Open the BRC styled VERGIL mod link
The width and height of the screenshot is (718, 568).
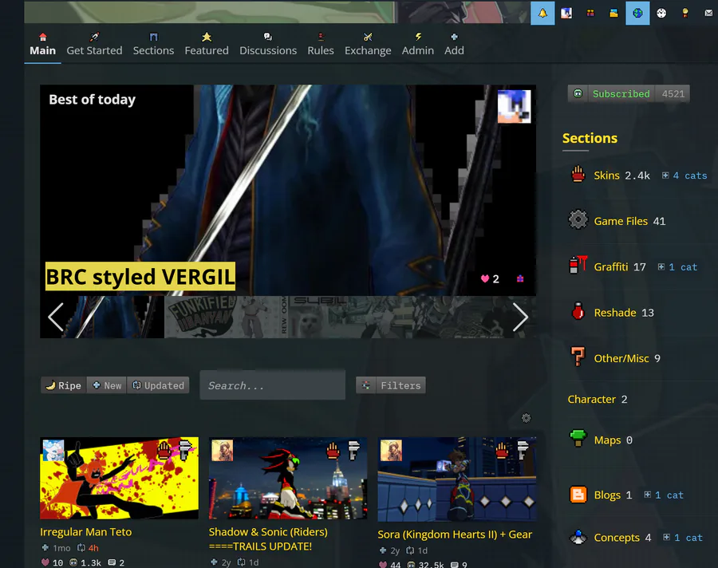pyautogui.click(x=140, y=276)
